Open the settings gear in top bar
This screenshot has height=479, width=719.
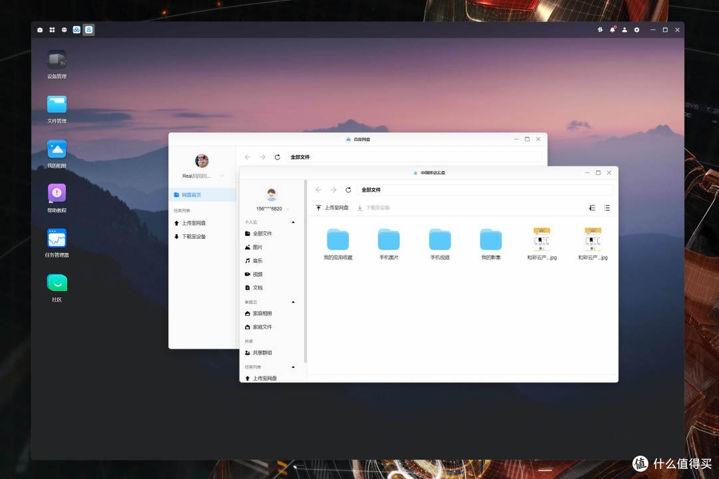(637, 30)
